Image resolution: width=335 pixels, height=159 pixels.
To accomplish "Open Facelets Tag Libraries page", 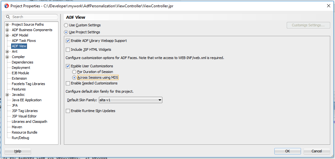I will click(x=28, y=84).
